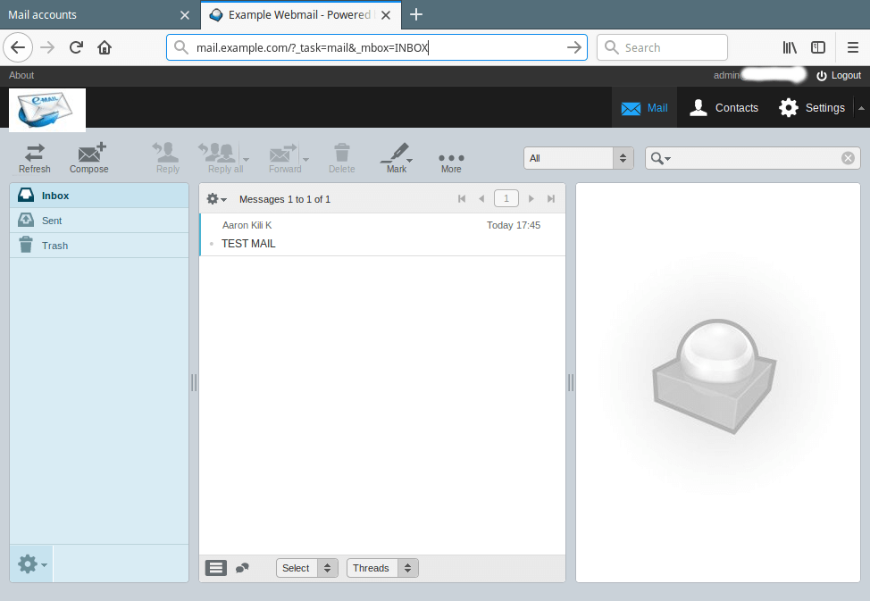Switch to threaded conversation view icon
Screen dimensions: 870x601
242,568
